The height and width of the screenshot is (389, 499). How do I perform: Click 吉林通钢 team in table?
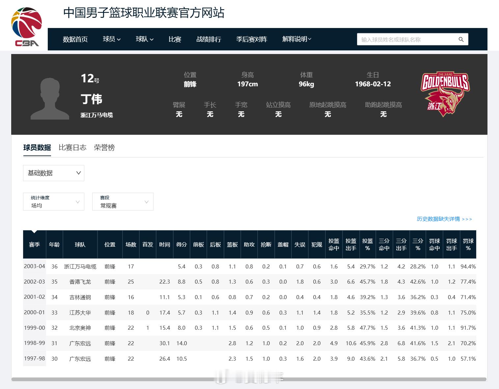tap(80, 297)
